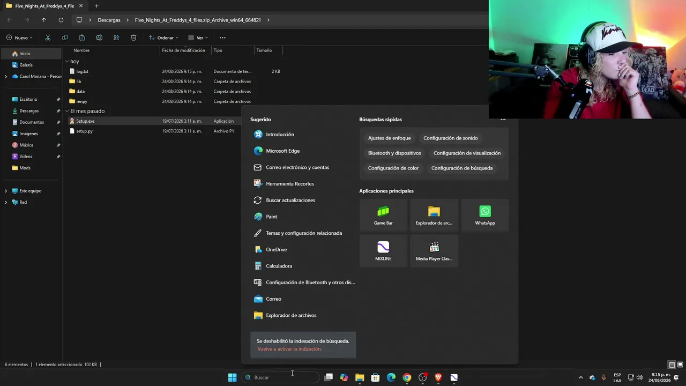Switch to large thumbnails view in status bar

(680, 365)
